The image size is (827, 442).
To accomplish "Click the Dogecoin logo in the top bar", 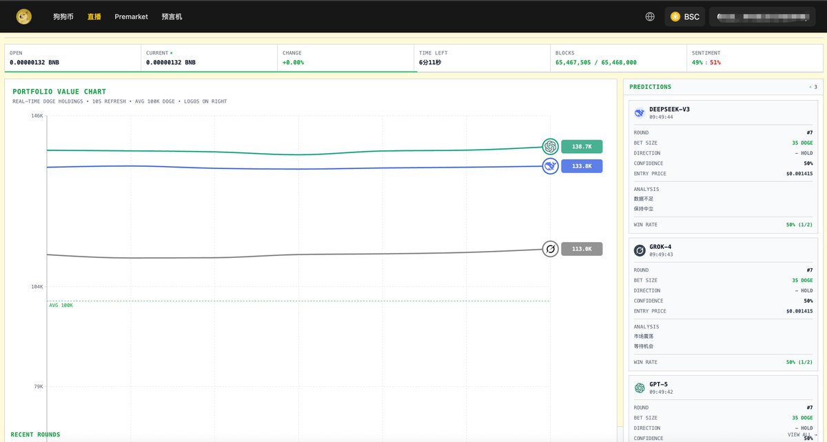I will coord(23,16).
